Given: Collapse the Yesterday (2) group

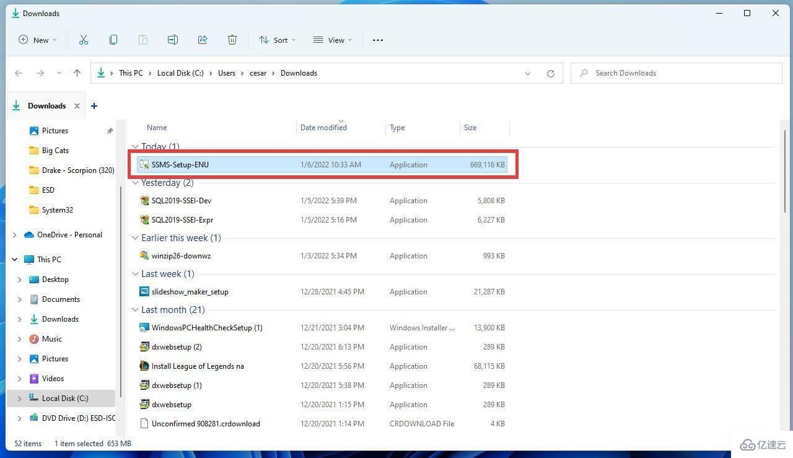Looking at the screenshot, I should pyautogui.click(x=135, y=183).
